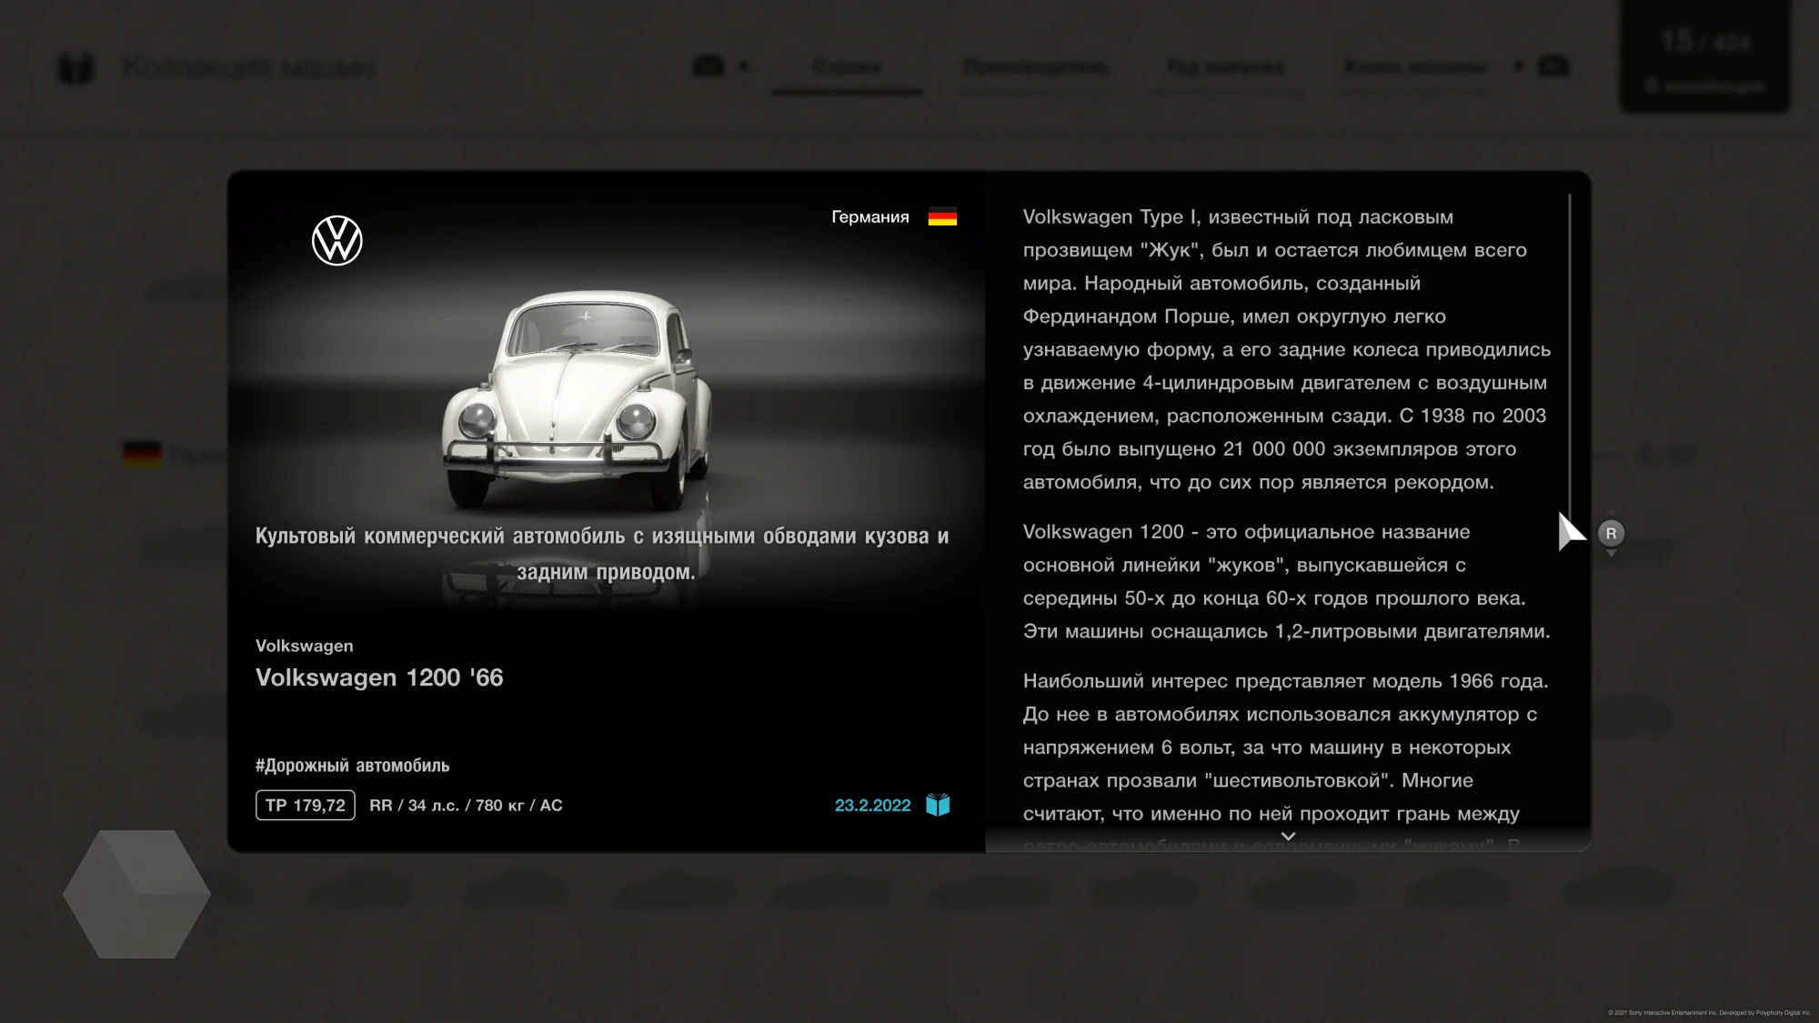Image resolution: width=1819 pixels, height=1023 pixels.
Task: Click the caption starting 'Культовый коммерческий автомобиль'
Action: [602, 553]
